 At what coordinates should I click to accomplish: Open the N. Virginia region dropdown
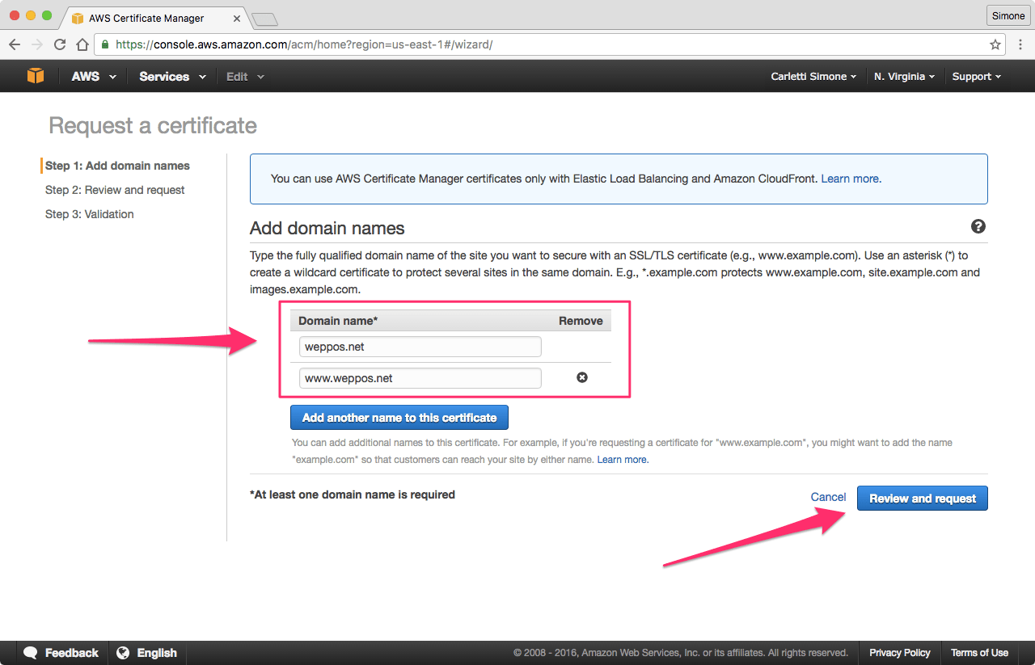click(903, 76)
